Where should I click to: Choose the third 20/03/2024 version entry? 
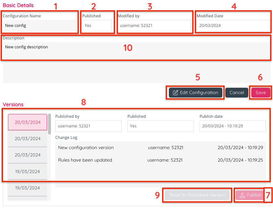(x=28, y=155)
